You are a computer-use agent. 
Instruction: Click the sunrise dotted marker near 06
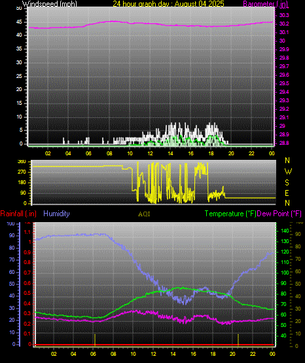(x=95, y=339)
